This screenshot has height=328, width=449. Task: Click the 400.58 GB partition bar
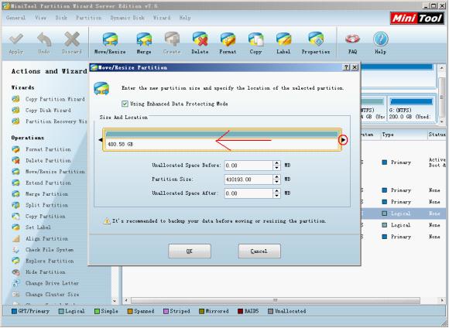click(x=222, y=140)
